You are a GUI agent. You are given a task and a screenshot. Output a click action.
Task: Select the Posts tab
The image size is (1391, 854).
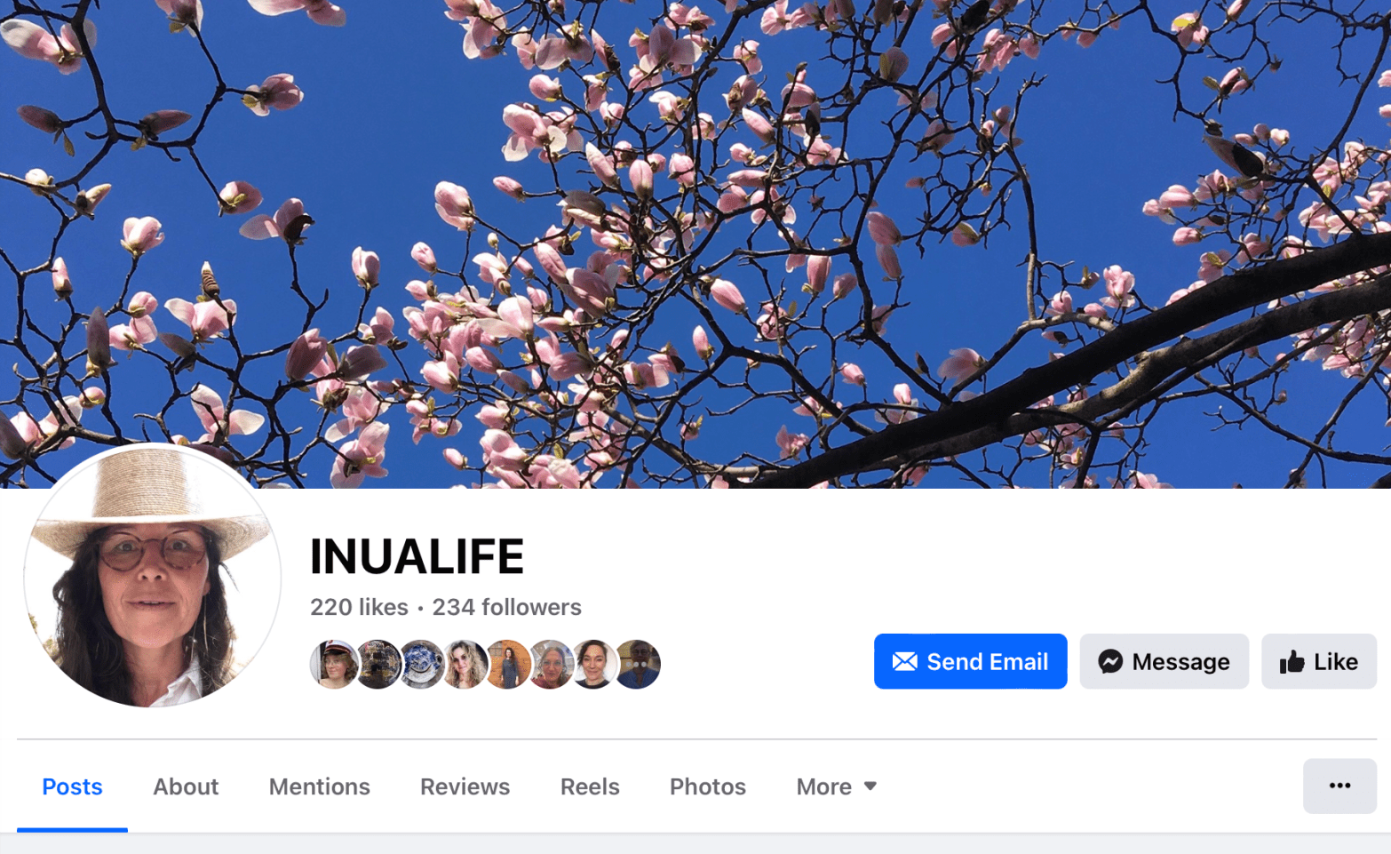pyautogui.click(x=72, y=786)
